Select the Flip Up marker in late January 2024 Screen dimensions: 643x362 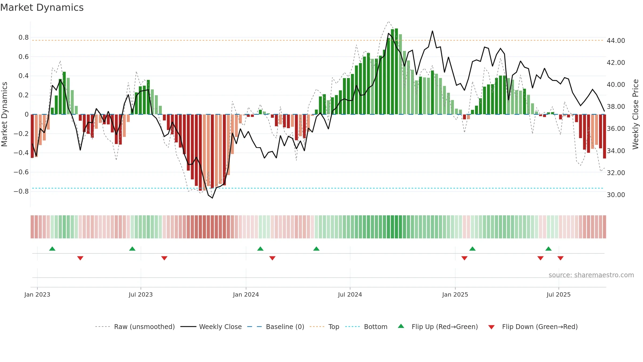coord(260,249)
